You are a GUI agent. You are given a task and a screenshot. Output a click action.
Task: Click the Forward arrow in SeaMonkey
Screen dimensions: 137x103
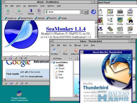coord(19,12)
